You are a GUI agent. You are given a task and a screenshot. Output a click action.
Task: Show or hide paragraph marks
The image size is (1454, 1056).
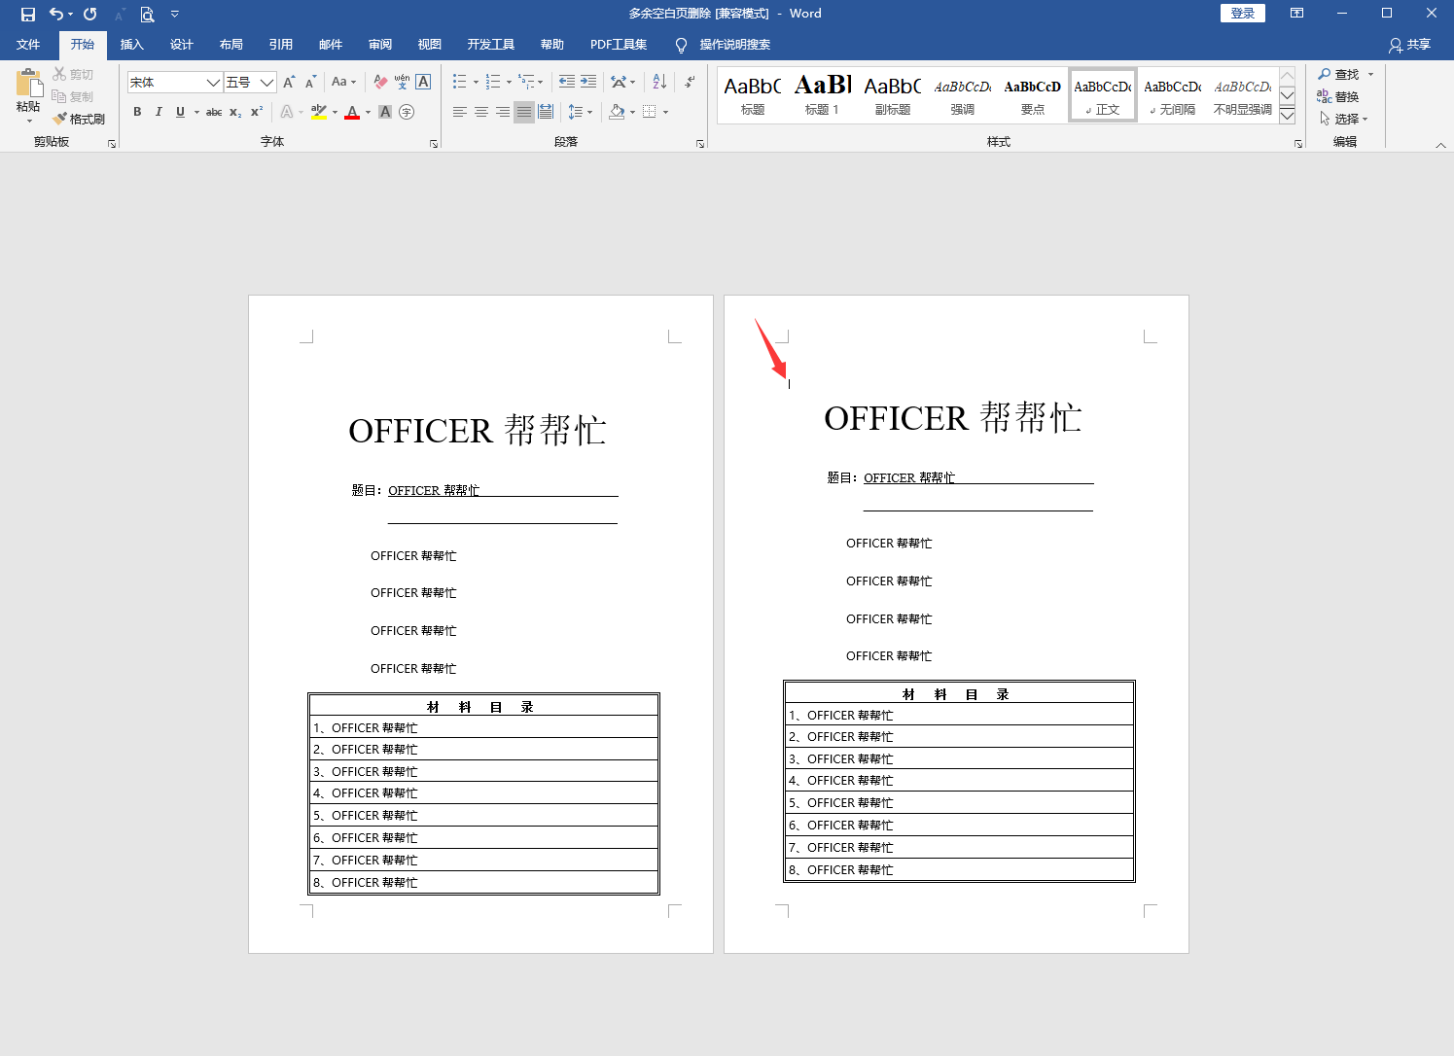coord(689,82)
